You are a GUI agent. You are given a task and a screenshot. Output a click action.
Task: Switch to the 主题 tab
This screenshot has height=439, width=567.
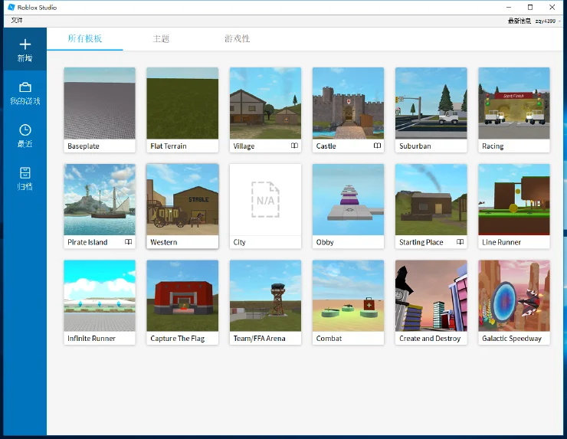[x=161, y=38]
